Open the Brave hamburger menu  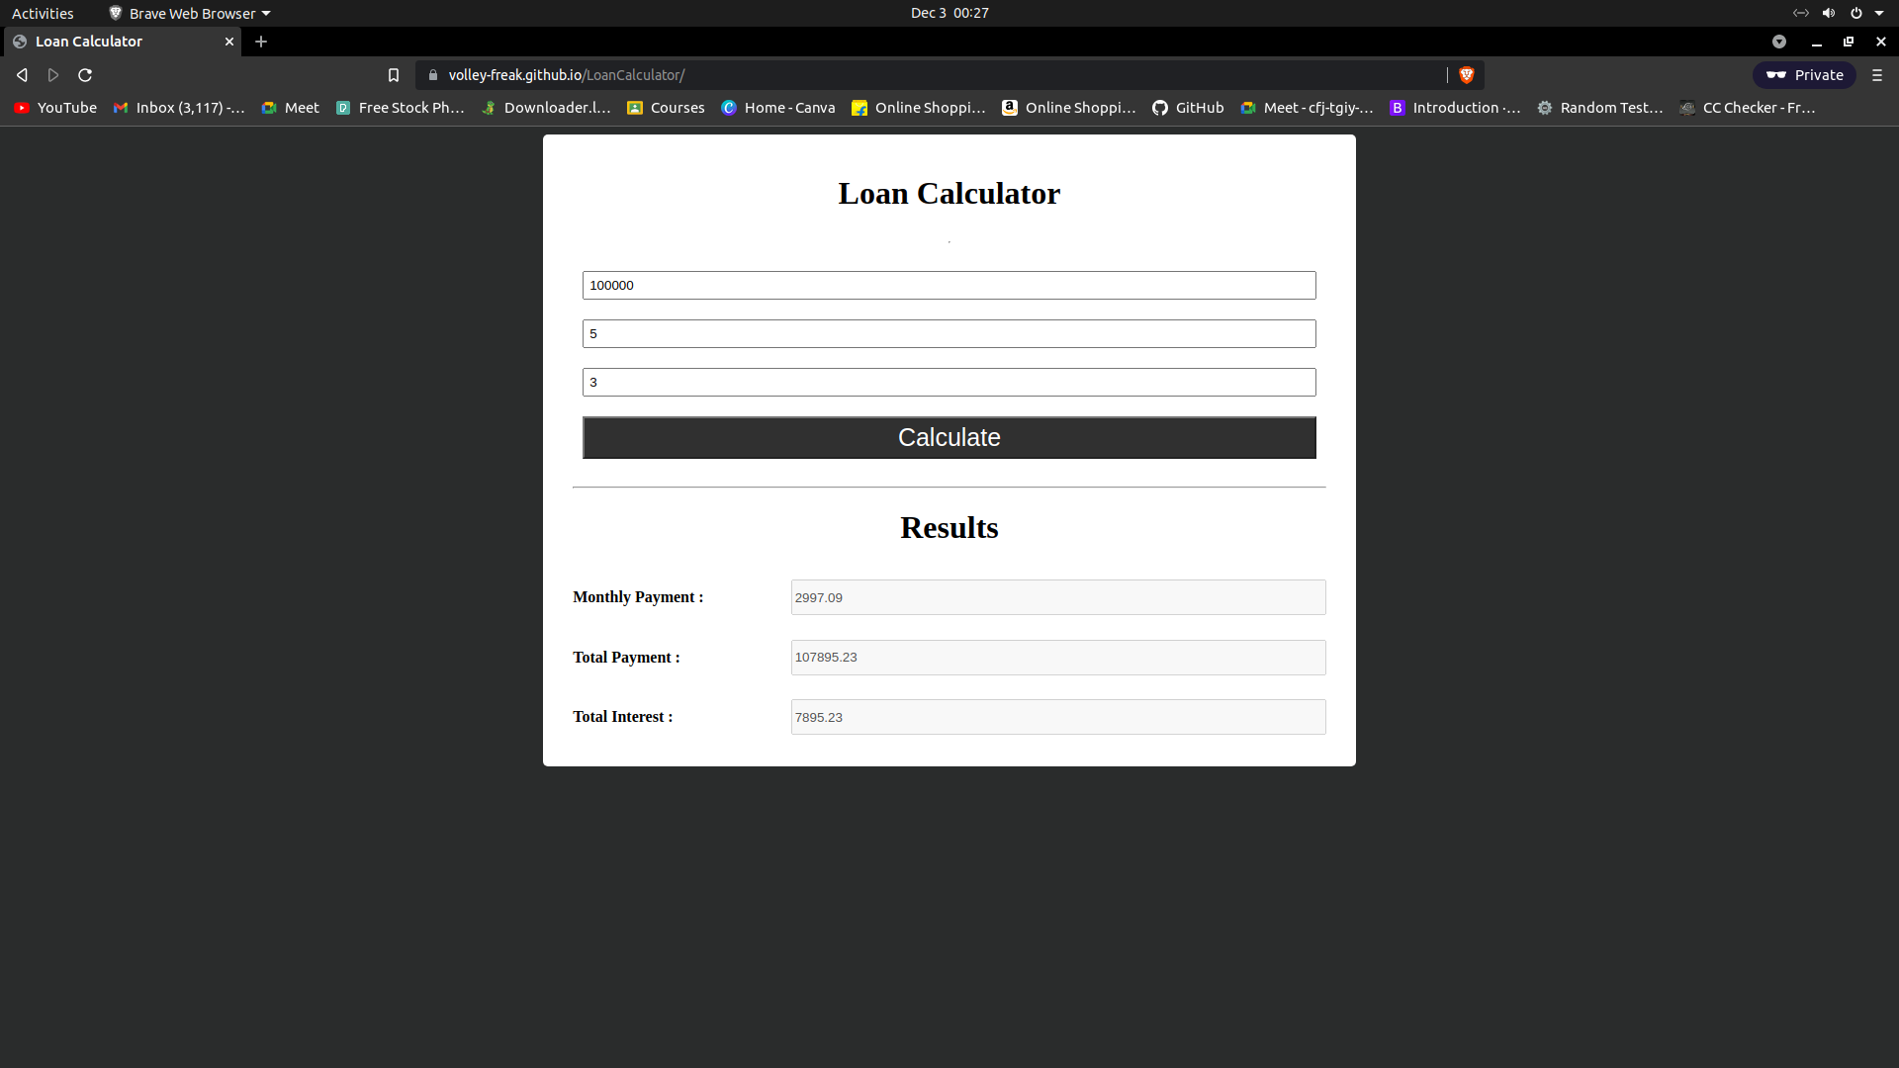pos(1877,75)
